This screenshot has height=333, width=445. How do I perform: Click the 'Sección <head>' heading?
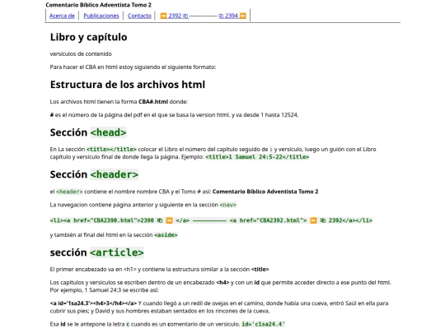tap(88, 132)
